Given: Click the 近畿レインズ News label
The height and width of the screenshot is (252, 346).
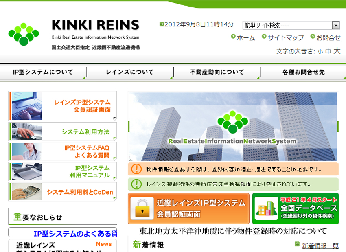Looking at the screenshot, I should (x=104, y=244).
